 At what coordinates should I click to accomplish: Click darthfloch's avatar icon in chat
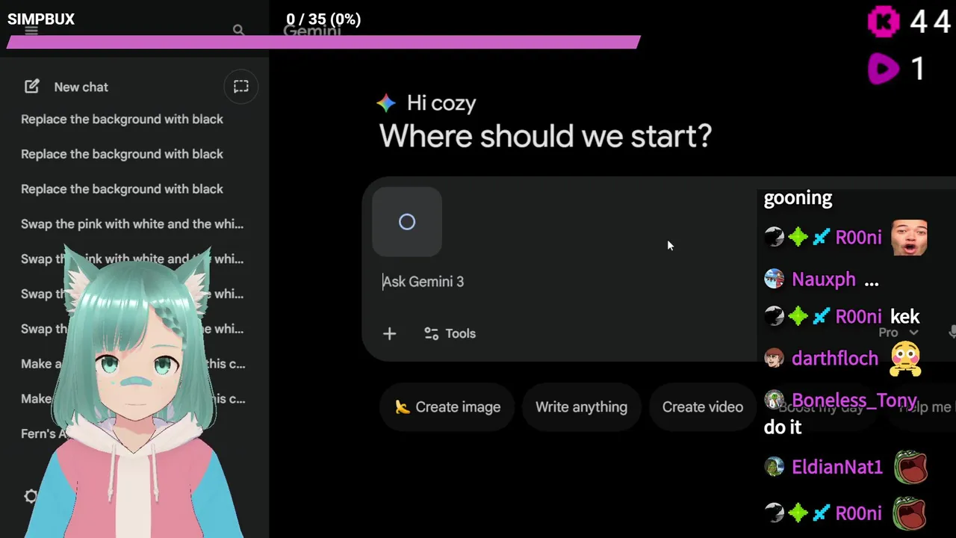[x=775, y=358]
